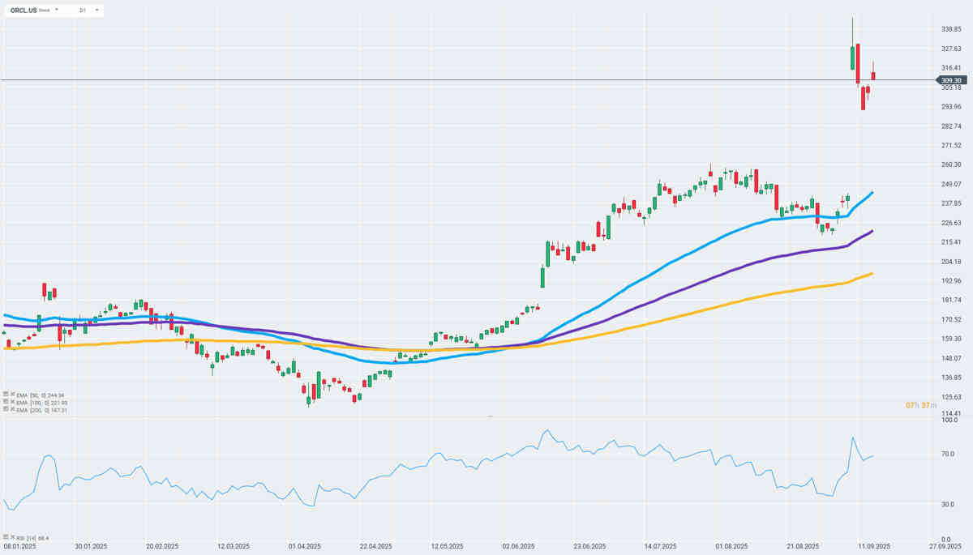Remove the EMA 50 indicator via X icon

pyautogui.click(x=13, y=395)
